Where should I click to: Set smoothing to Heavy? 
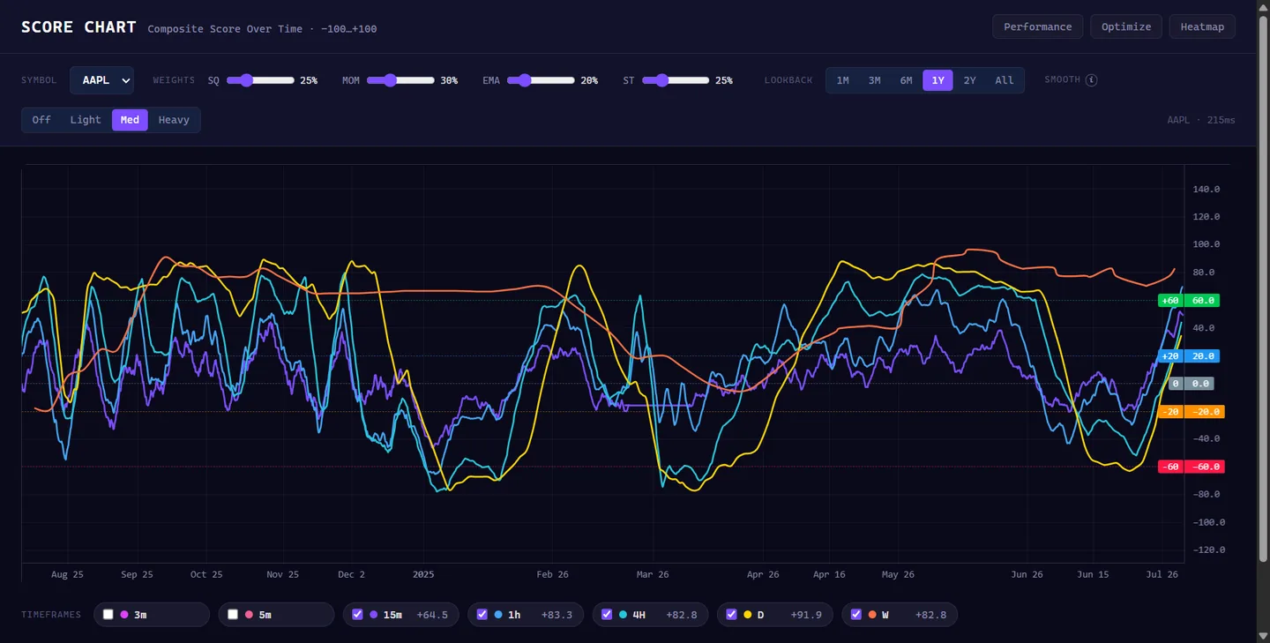tap(174, 120)
